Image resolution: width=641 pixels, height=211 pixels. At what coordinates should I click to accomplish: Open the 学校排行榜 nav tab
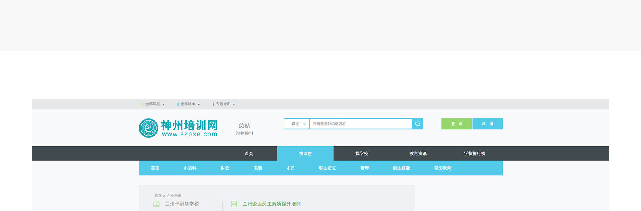pyautogui.click(x=474, y=154)
